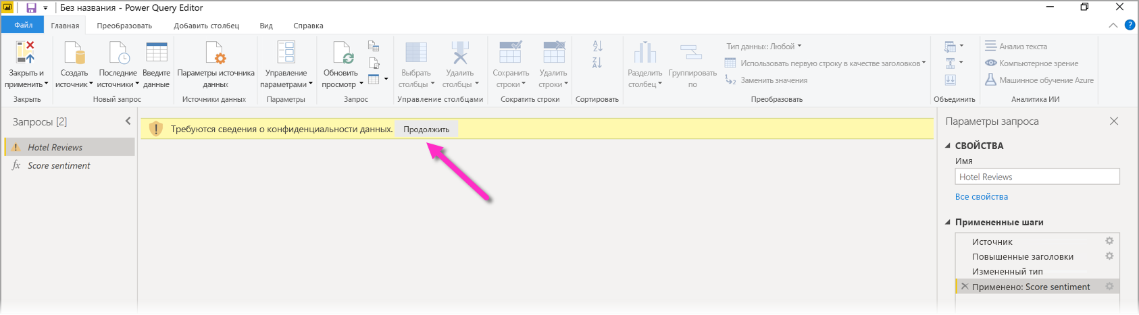Click Text analytics icon
The height and width of the screenshot is (315, 1139).
click(x=990, y=46)
